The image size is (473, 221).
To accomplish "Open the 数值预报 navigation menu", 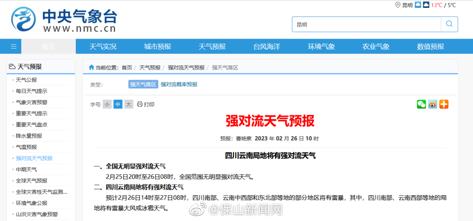I will pos(430,46).
